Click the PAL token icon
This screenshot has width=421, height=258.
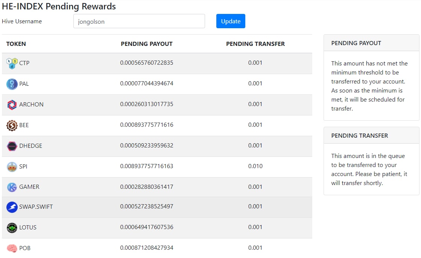pyautogui.click(x=12, y=84)
